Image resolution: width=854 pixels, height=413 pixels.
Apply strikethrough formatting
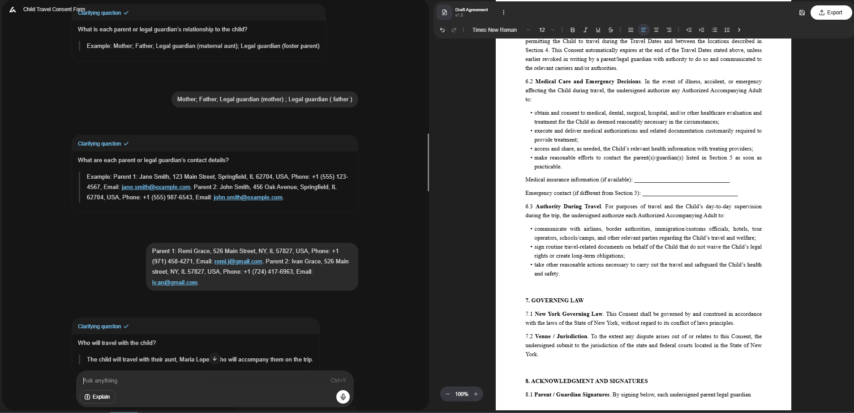tap(610, 30)
